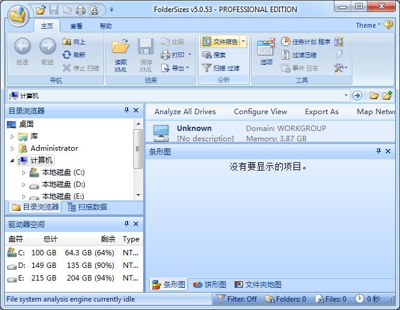
Task: Click the 前进 forward arrow button
Action: 48,52
